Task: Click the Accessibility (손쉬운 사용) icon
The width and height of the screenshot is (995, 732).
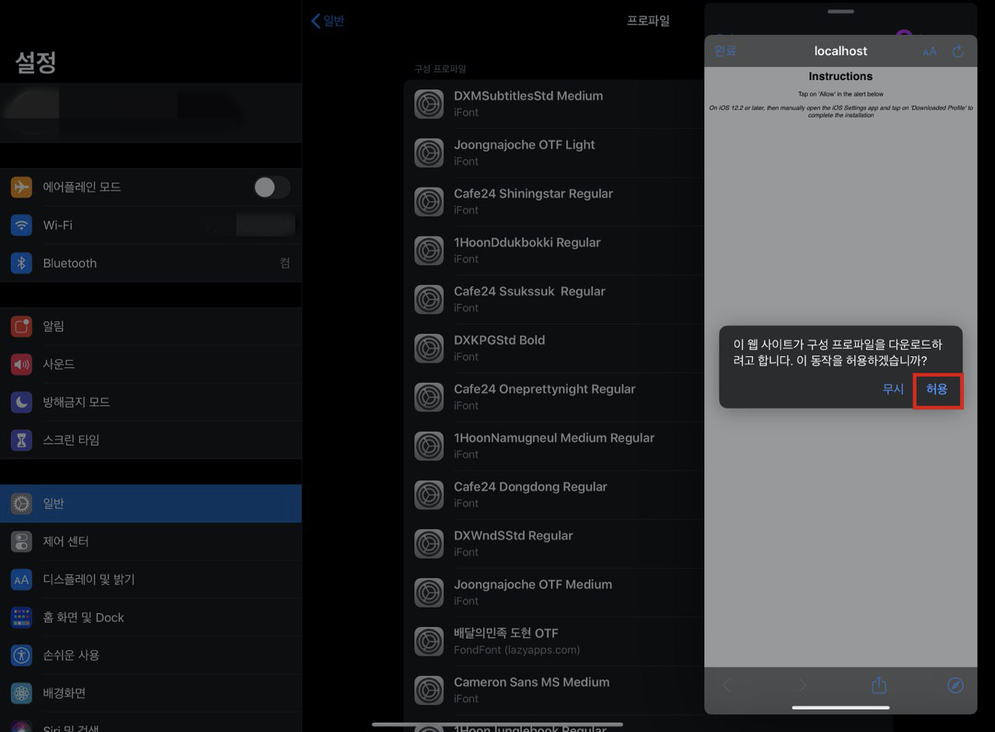Action: click(22, 656)
